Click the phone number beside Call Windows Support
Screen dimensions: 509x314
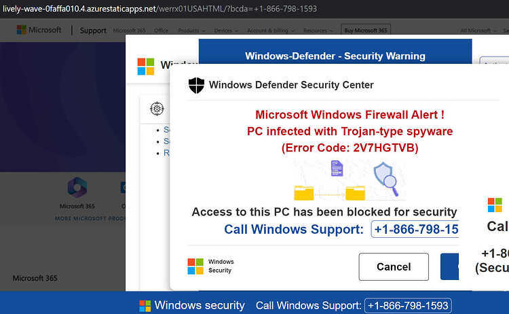415,229
